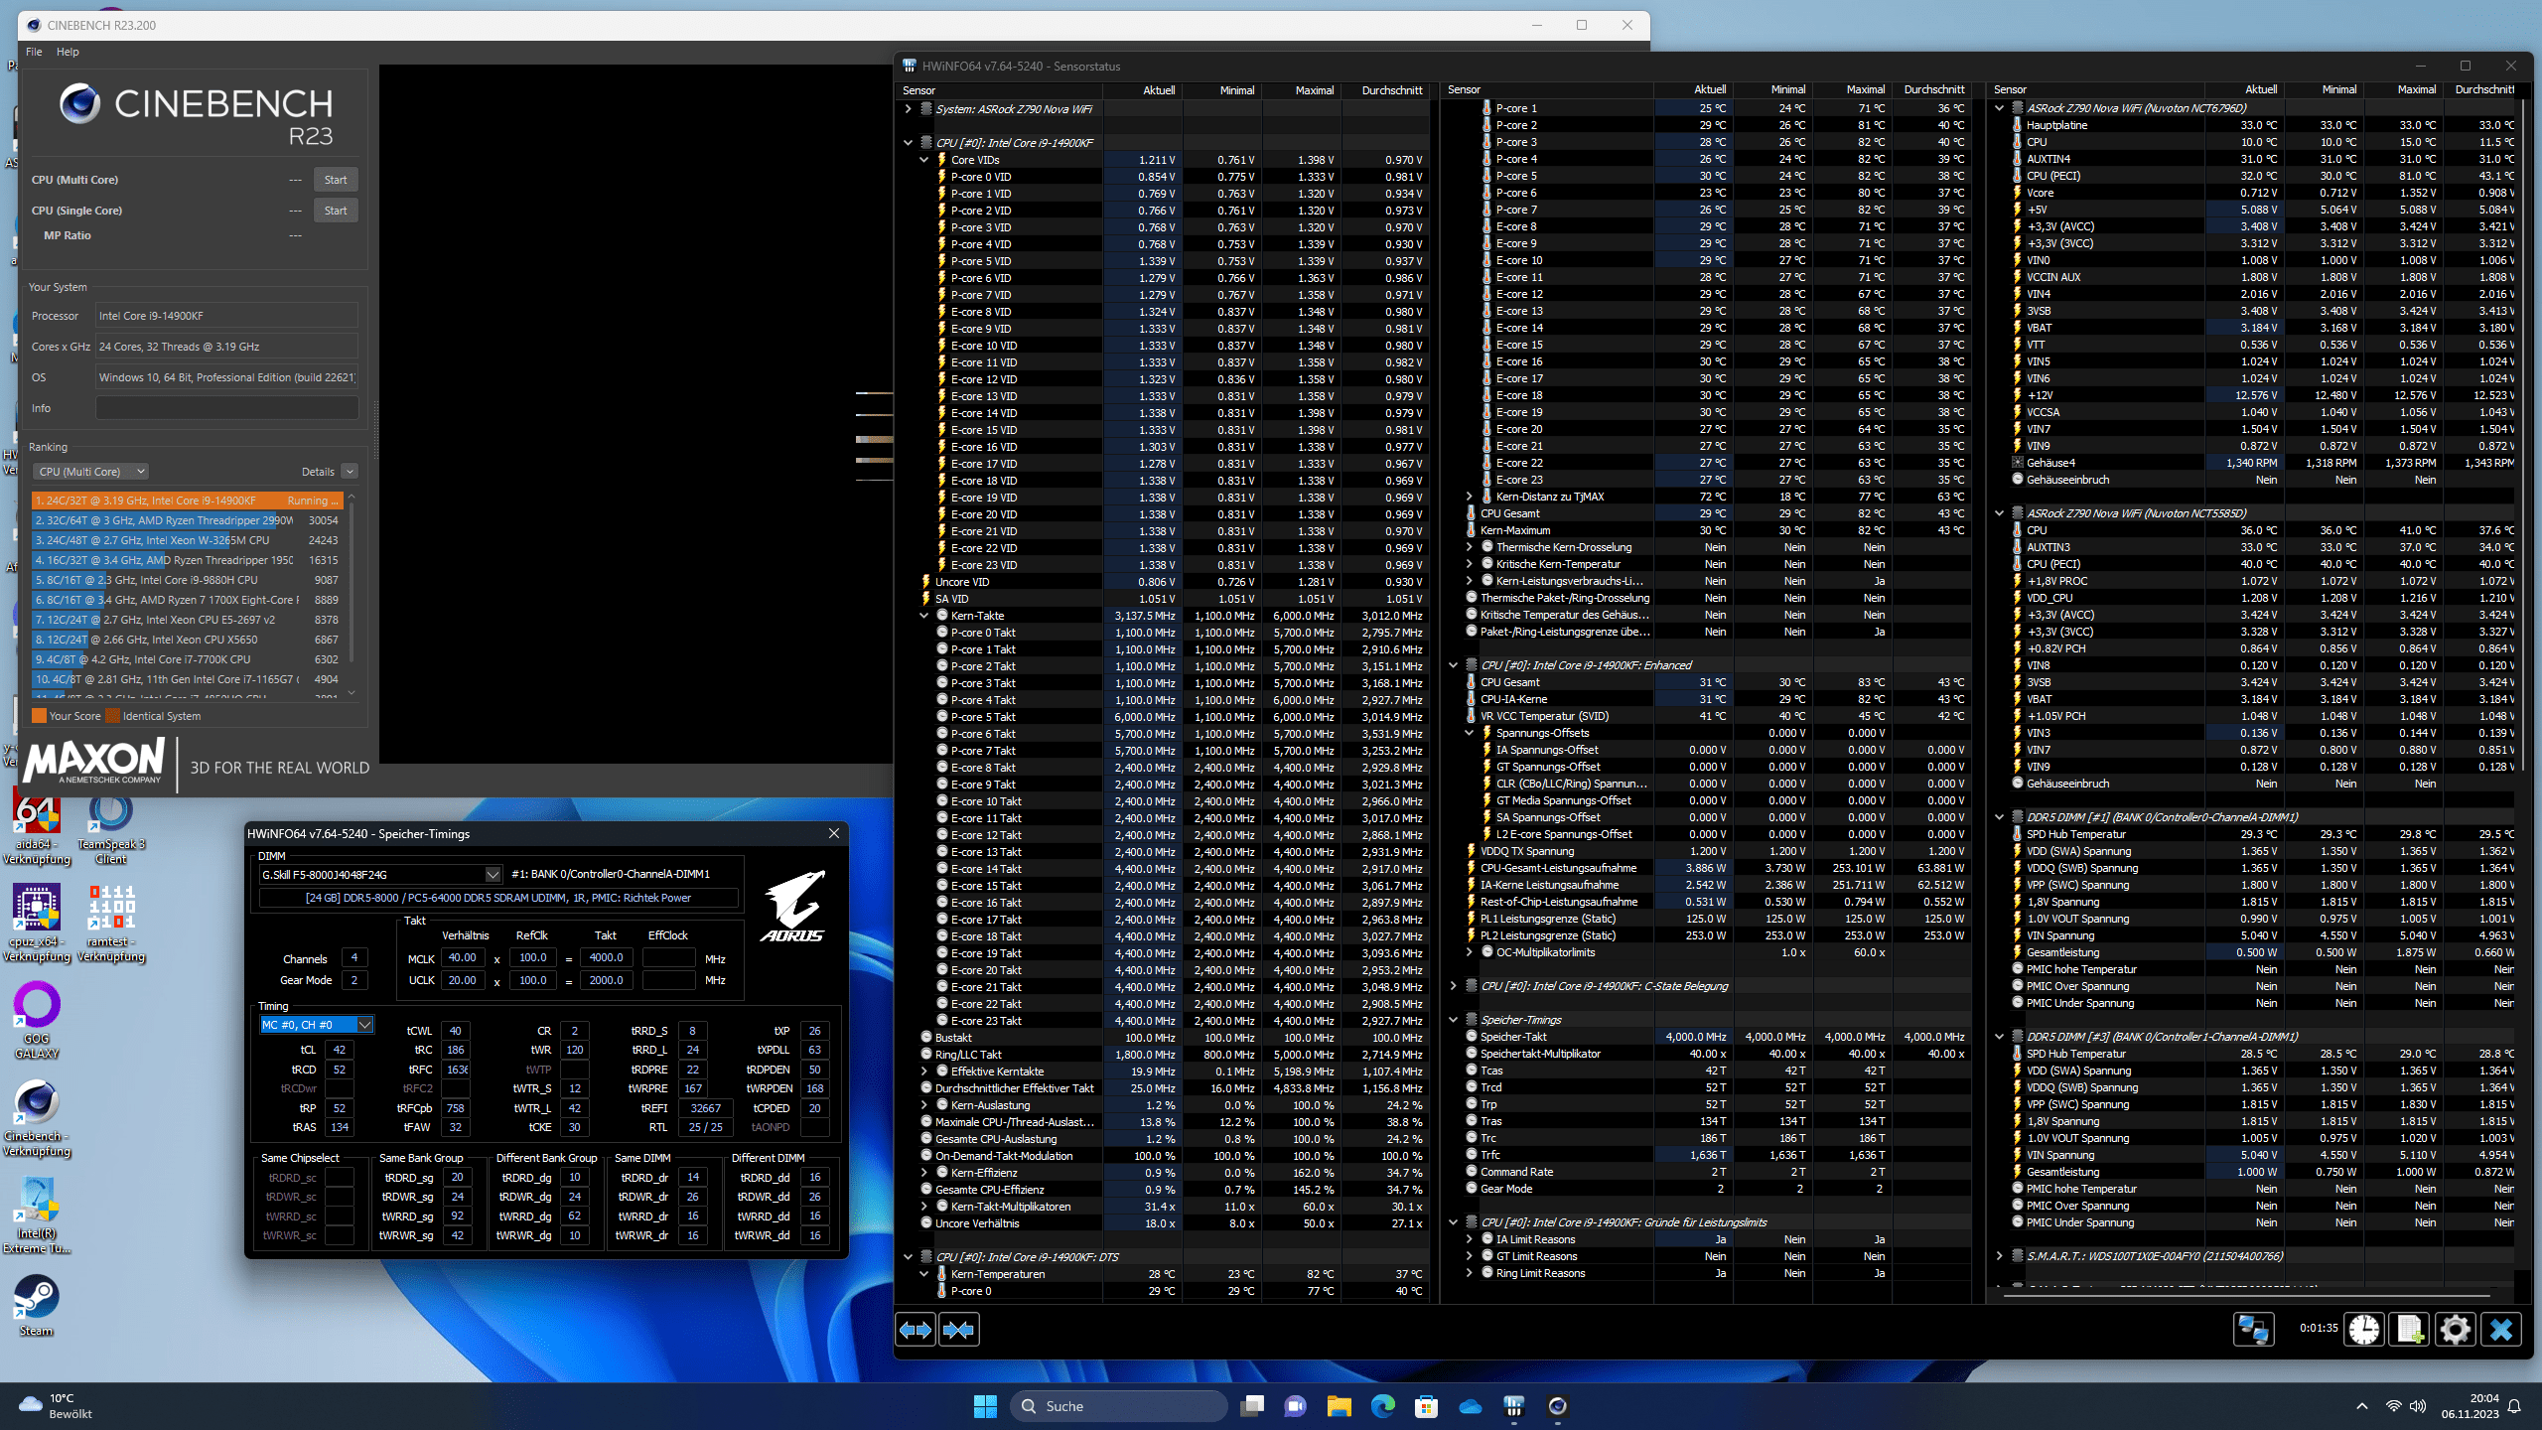Expand System: ASRock Z790 Nova WiFi node
2542x1430 pixels.
[x=908, y=109]
